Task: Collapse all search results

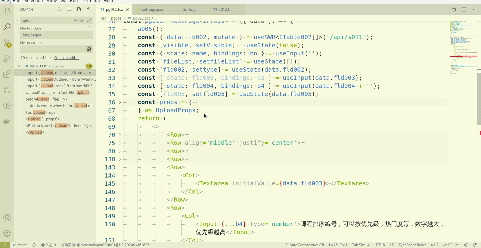Action: [88, 10]
